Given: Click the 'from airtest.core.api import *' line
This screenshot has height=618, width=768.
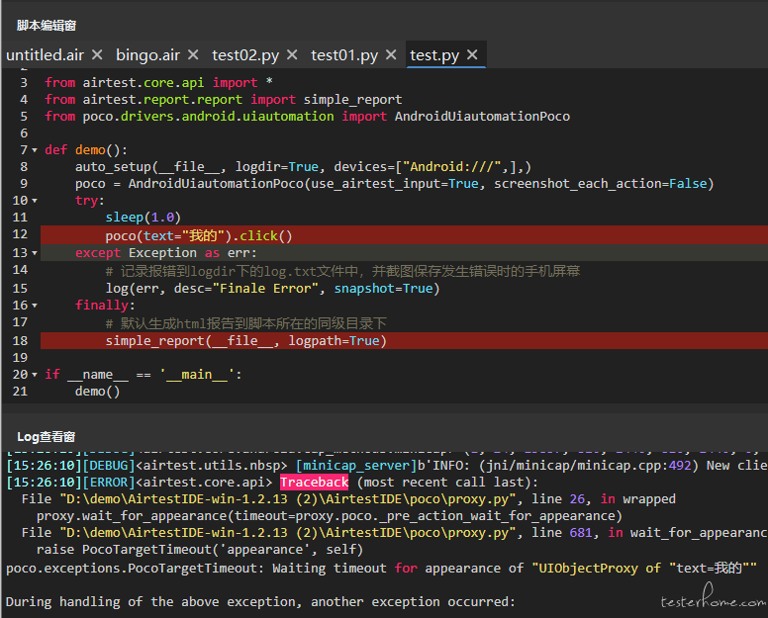Looking at the screenshot, I should tap(158, 82).
